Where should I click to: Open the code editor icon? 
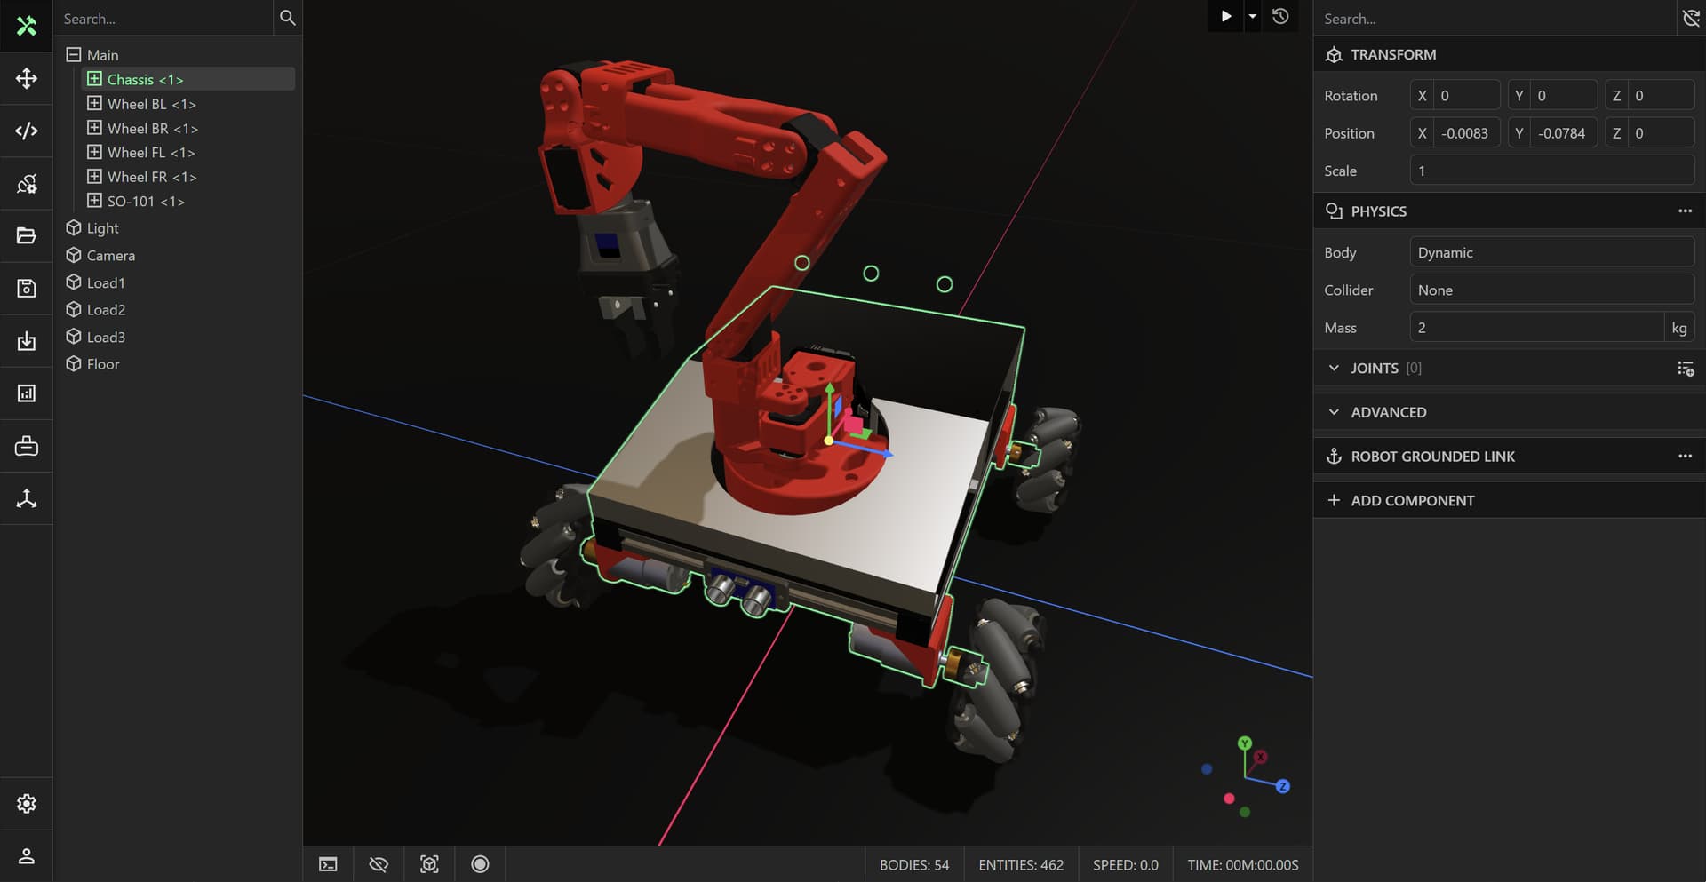(x=27, y=131)
